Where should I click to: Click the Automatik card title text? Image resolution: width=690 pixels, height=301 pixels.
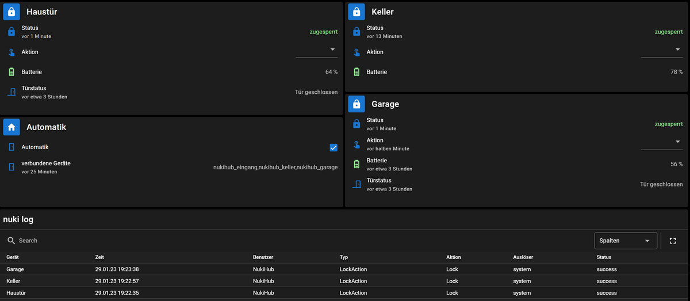pyautogui.click(x=47, y=127)
